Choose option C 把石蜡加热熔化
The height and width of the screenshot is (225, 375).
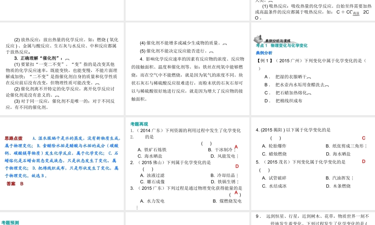pyautogui.click(x=288, y=93)
